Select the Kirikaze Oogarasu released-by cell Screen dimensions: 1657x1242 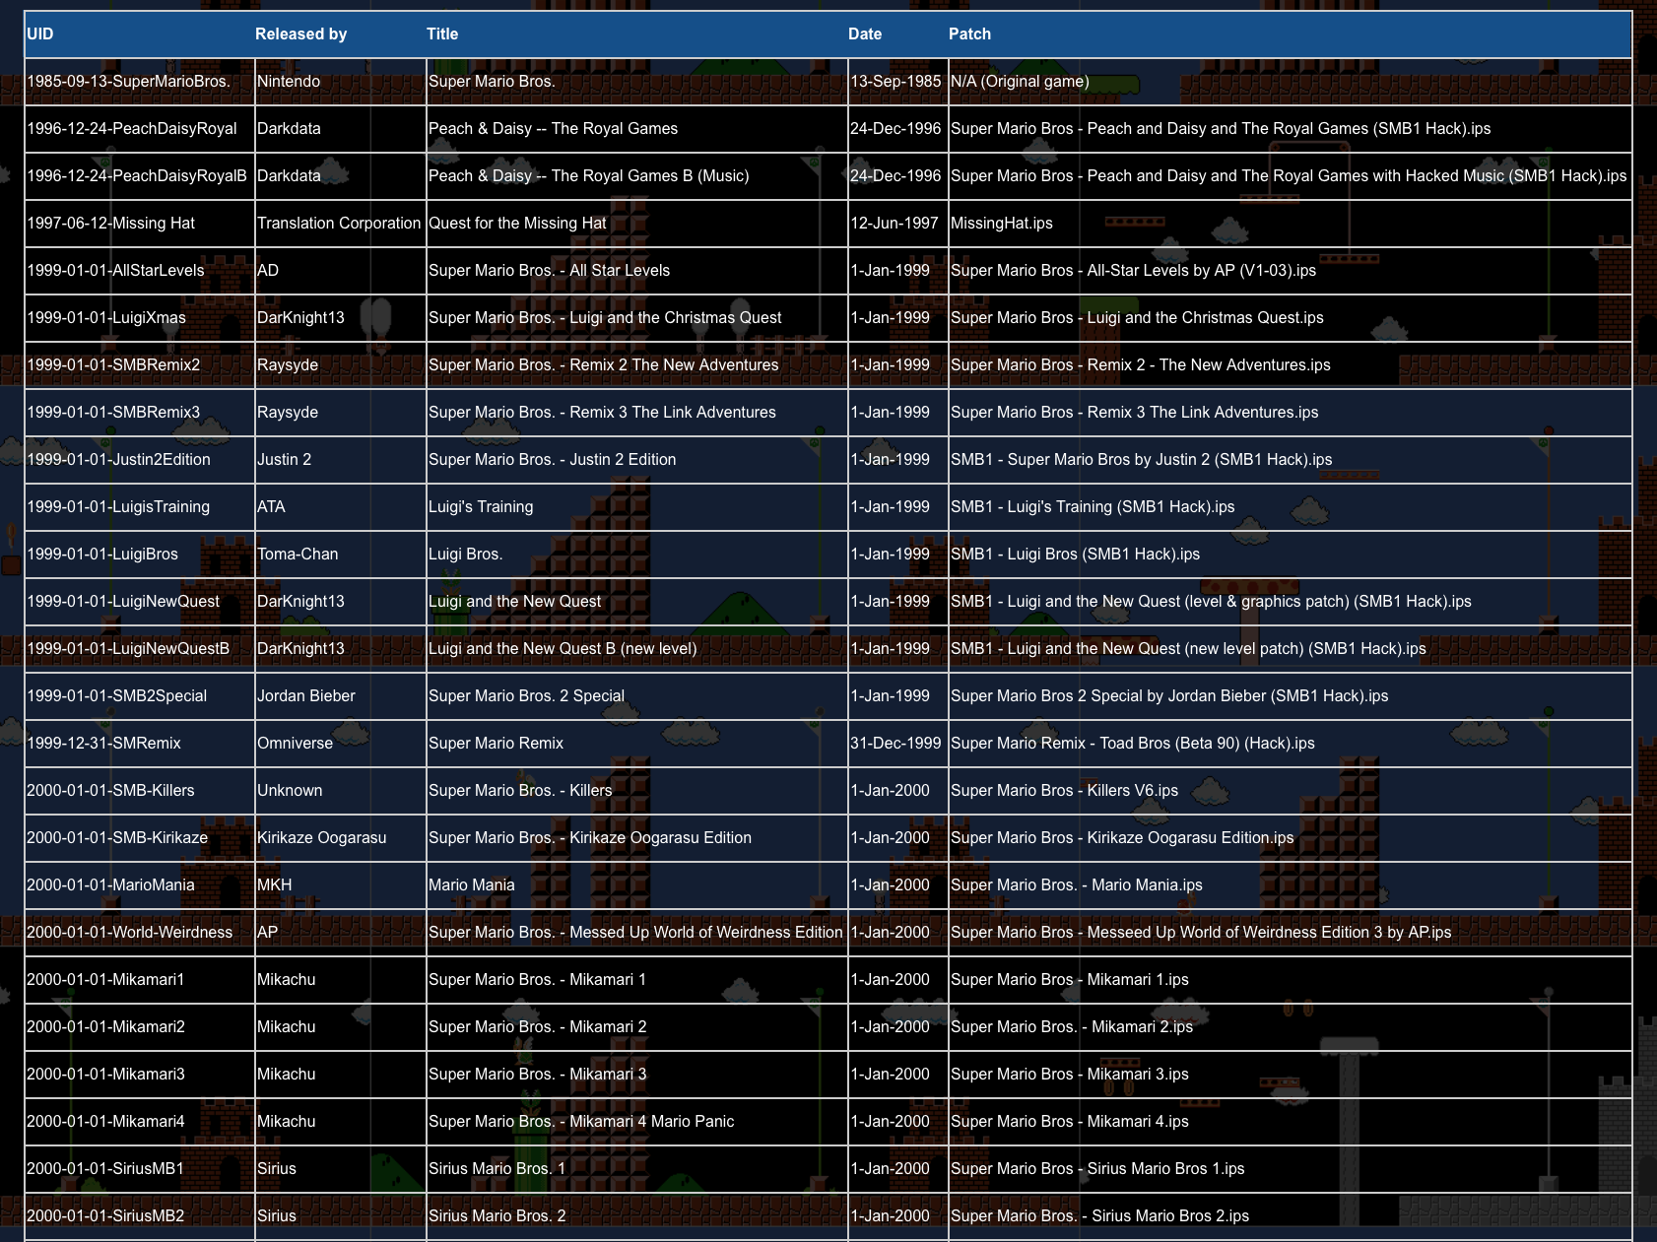339,838
